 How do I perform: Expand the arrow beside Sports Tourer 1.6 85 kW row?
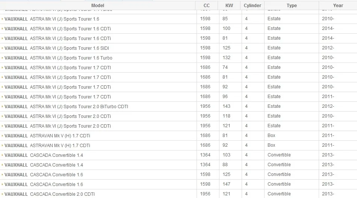click(2, 19)
